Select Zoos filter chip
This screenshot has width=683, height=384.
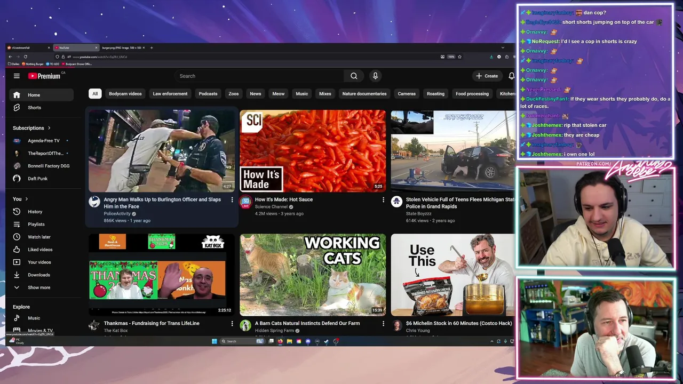pyautogui.click(x=234, y=94)
